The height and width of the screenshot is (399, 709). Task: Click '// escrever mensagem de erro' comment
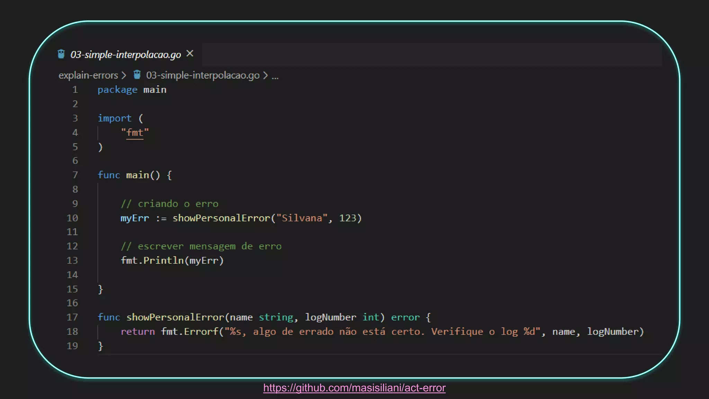click(x=201, y=246)
